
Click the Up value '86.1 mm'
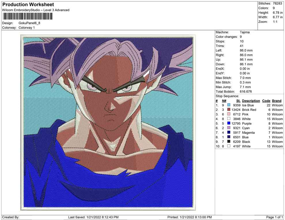coord(246,59)
